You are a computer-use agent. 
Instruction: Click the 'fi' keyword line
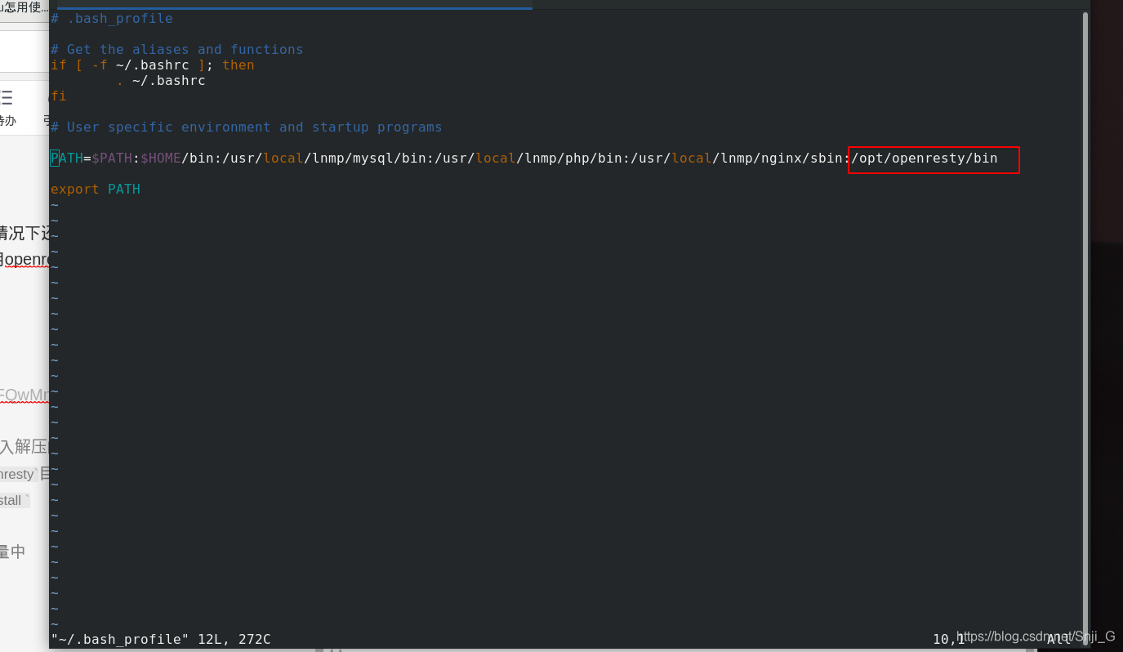[x=59, y=96]
